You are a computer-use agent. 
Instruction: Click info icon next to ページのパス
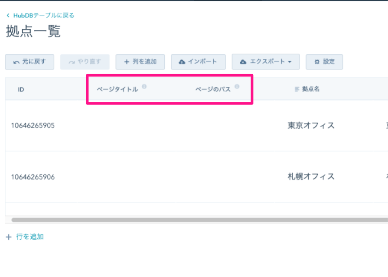coord(237,86)
